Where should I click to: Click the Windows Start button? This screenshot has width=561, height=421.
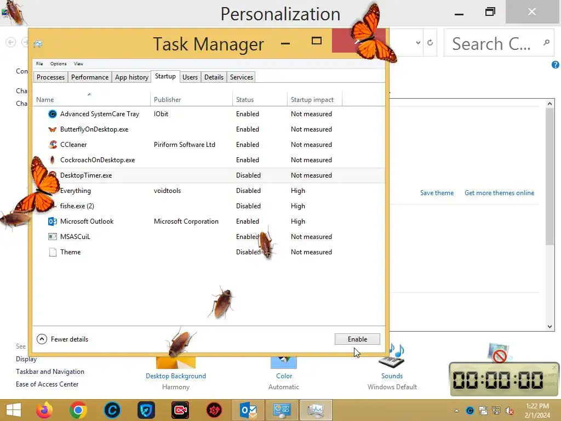coord(14,410)
